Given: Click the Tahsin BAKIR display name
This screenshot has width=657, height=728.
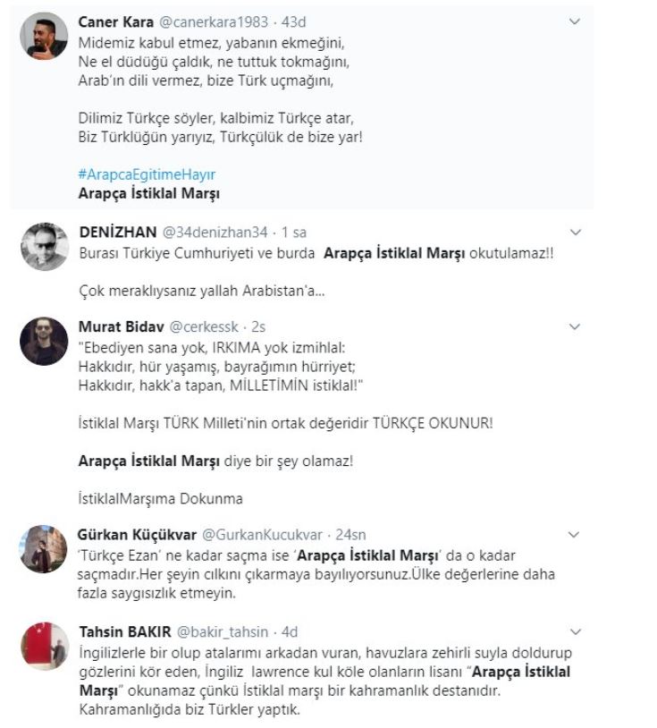Looking at the screenshot, I should pyautogui.click(x=122, y=631).
